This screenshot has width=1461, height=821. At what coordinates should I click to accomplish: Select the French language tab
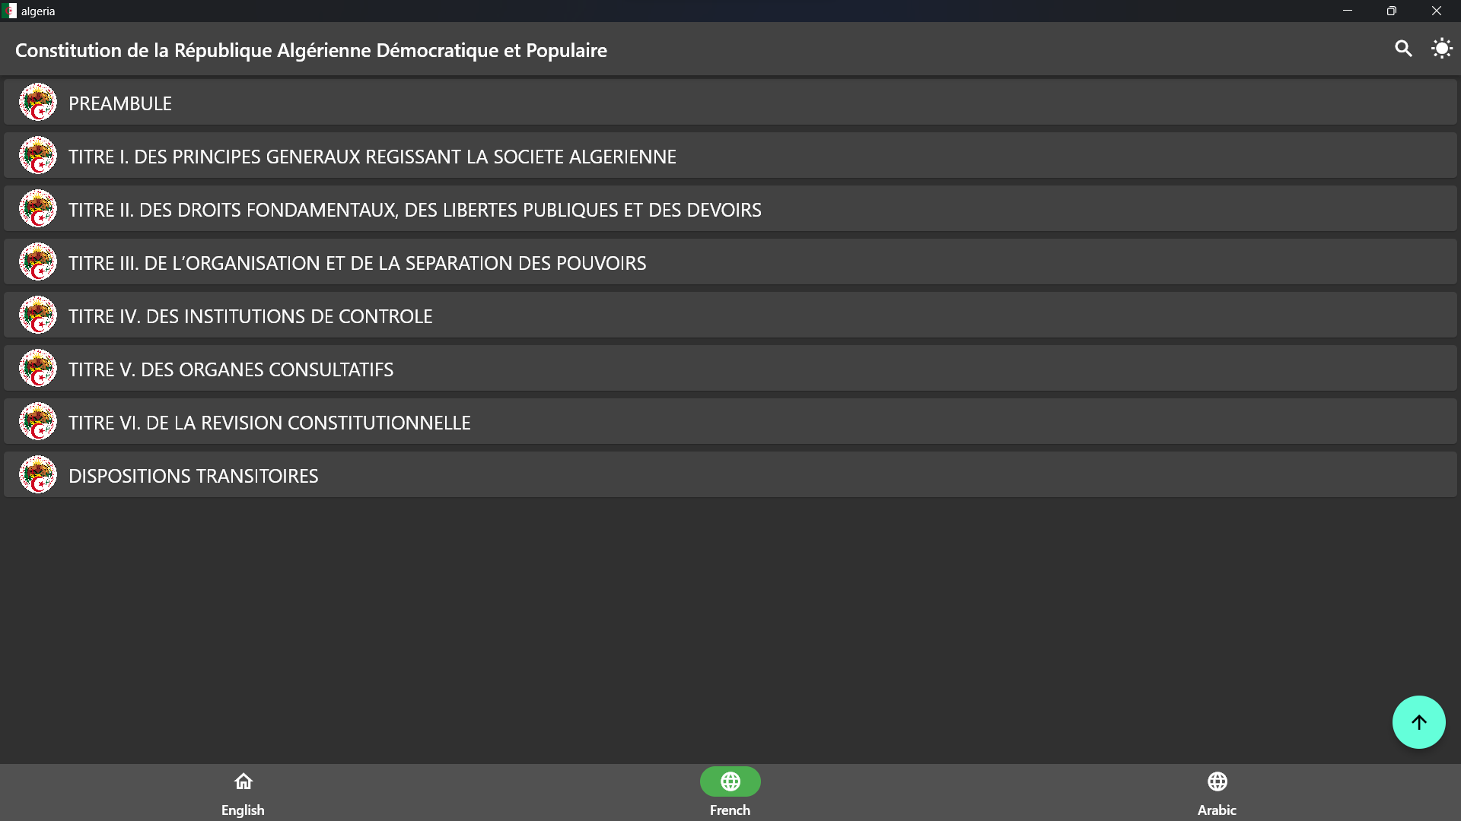(730, 792)
